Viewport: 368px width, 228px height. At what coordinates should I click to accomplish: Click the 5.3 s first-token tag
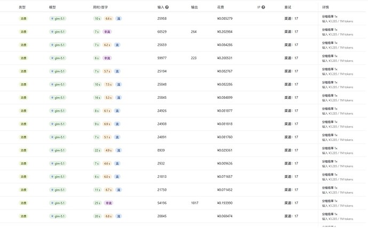(x=108, y=98)
